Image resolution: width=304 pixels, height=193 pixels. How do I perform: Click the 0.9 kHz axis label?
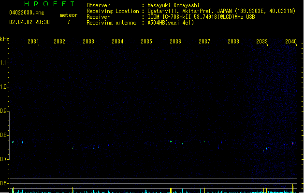[4, 111]
